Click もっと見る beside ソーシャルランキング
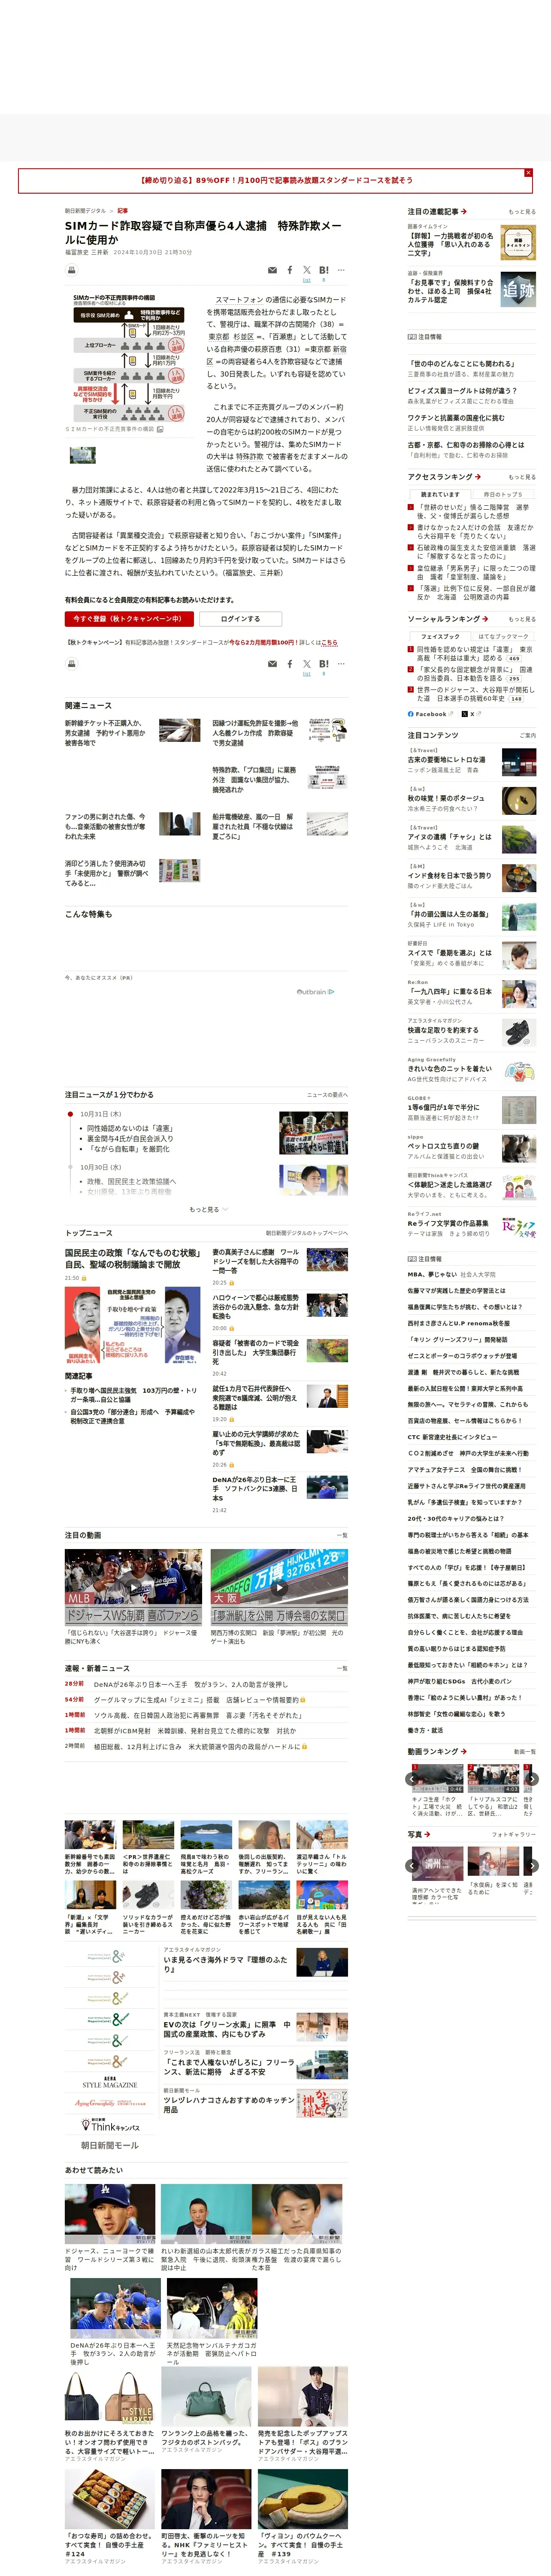Viewport: 551px width, 2576px height. (521, 619)
